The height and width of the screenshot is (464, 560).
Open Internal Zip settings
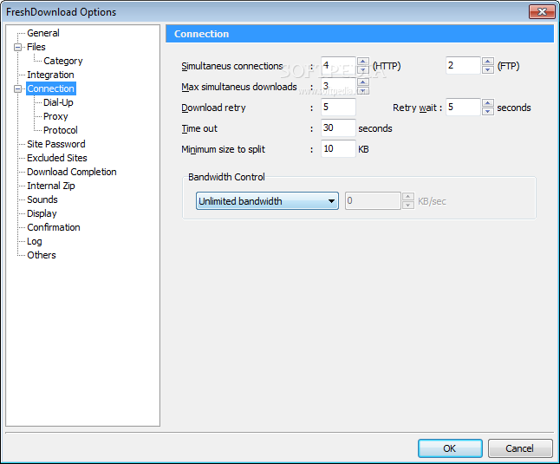click(x=51, y=186)
